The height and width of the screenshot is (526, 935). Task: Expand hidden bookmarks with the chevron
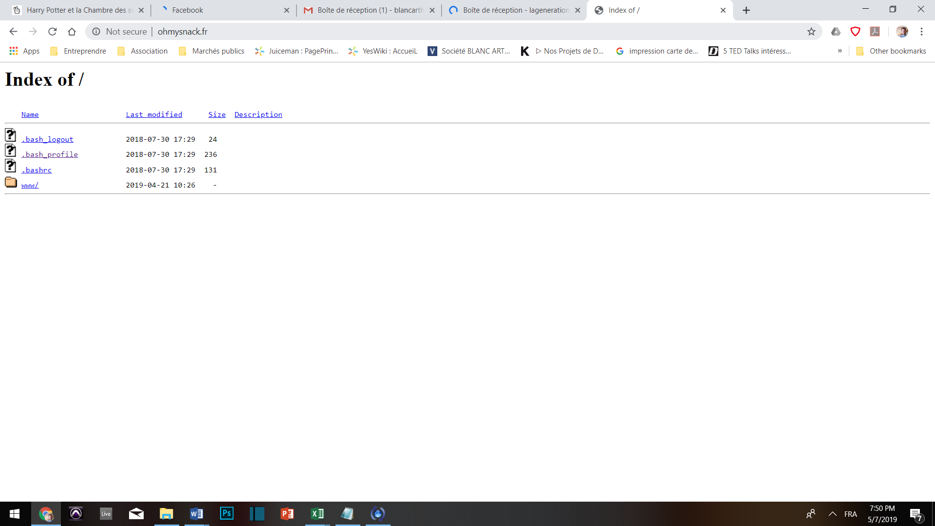pyautogui.click(x=840, y=51)
